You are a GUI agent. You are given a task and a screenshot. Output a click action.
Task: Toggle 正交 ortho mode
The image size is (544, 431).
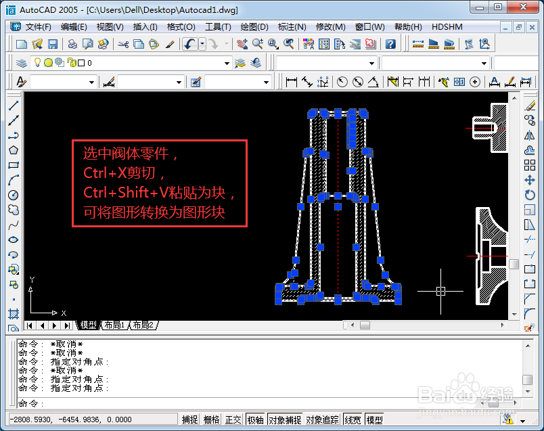pyautogui.click(x=233, y=419)
